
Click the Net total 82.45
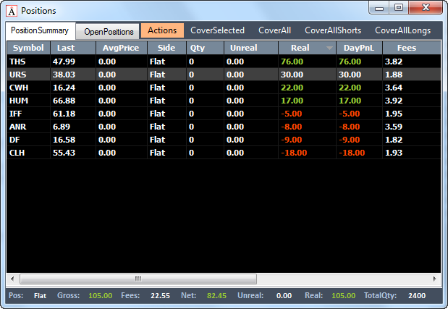216,295
